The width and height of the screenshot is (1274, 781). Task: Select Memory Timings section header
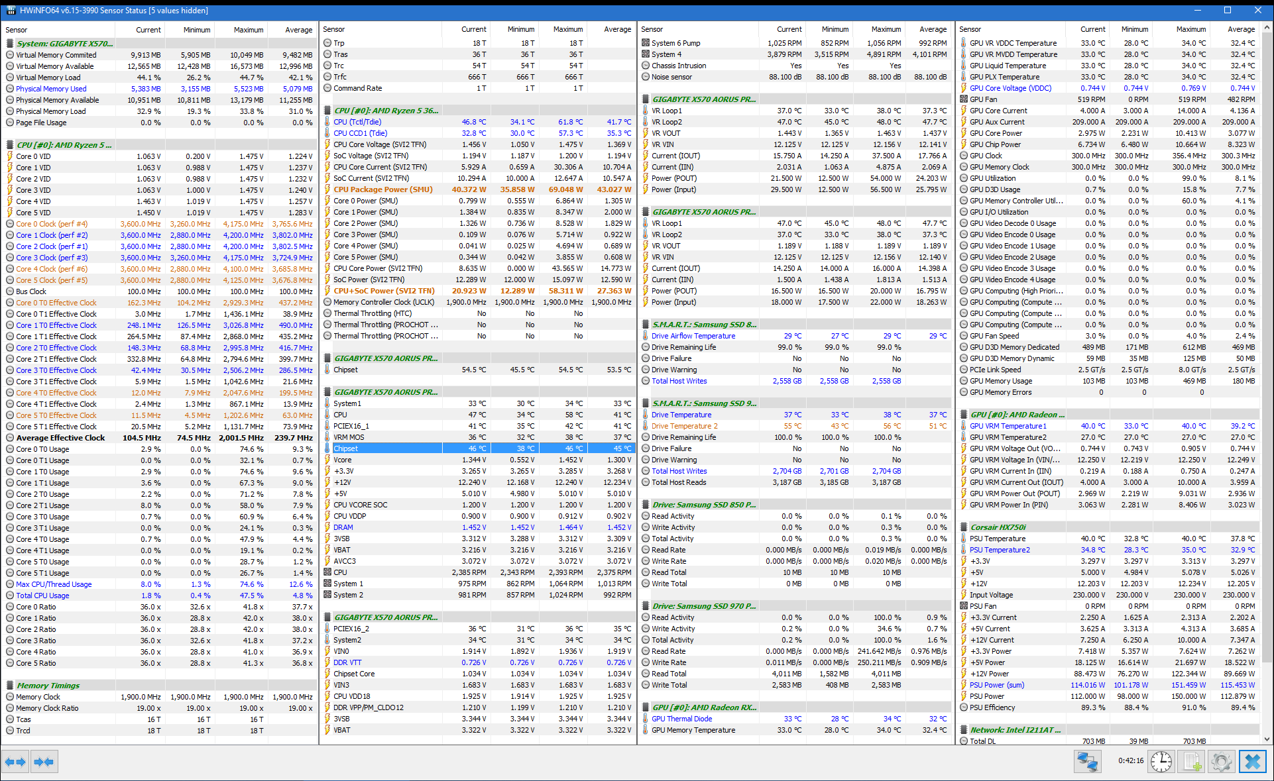click(x=160, y=686)
